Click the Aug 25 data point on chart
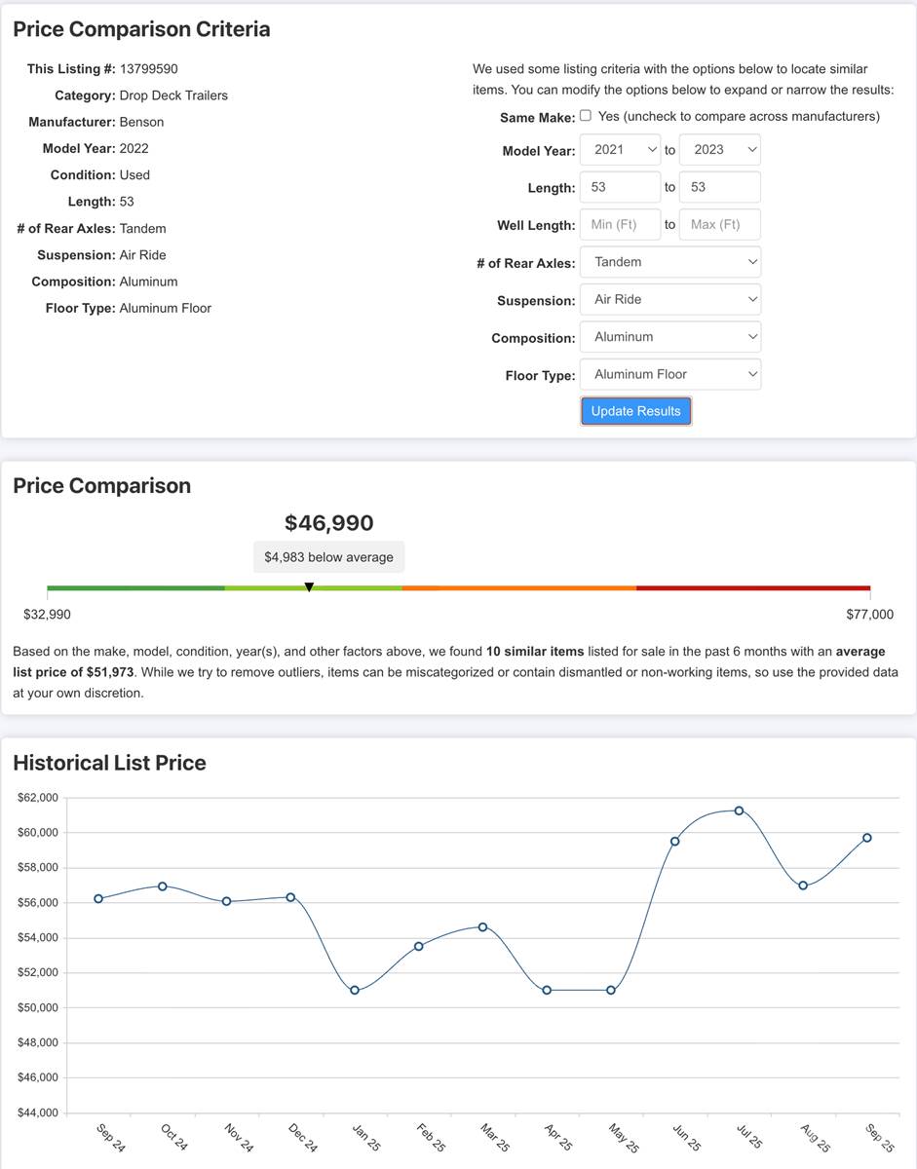 coord(803,886)
